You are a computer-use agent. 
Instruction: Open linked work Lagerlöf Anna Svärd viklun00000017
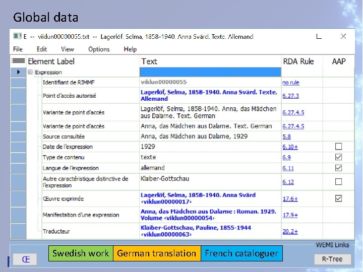pos(198,198)
